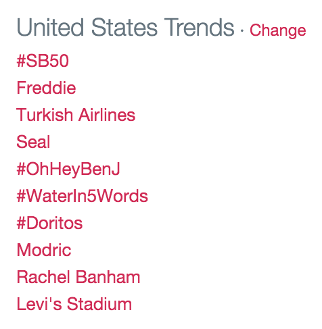Click the hashtag mentioning BenJ
Viewport: 322px width, 329px height.
point(68,170)
